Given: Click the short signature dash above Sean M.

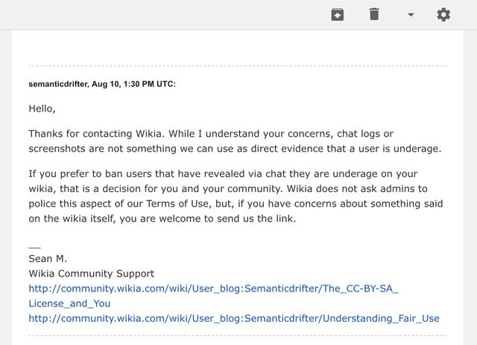Looking at the screenshot, I should tap(34, 248).
